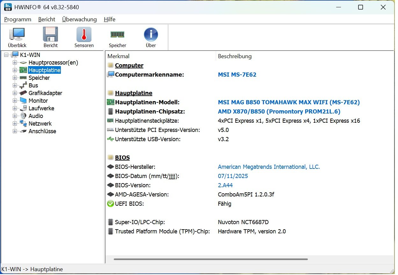Expand the Speicher tree node
This screenshot has height=275, width=398.
(x=15, y=78)
